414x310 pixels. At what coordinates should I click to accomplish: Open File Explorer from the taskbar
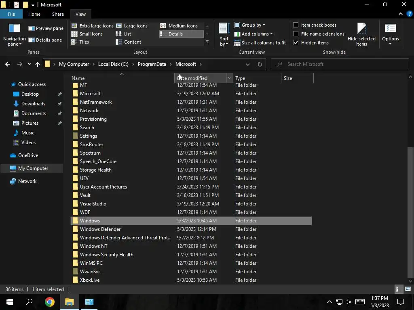point(69,302)
